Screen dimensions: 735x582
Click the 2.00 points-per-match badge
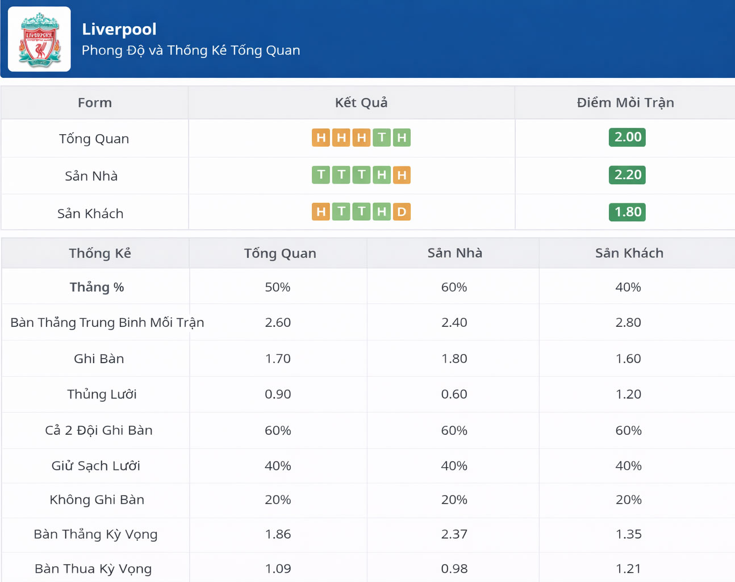tap(628, 137)
